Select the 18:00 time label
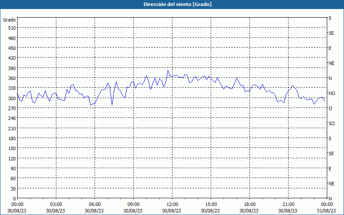The image size is (344, 215). [x=250, y=205]
